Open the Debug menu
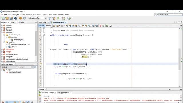 point(39,15)
